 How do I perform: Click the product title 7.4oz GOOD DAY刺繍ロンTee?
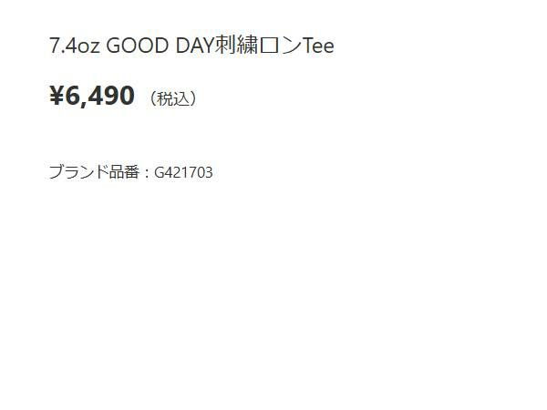[191, 46]
